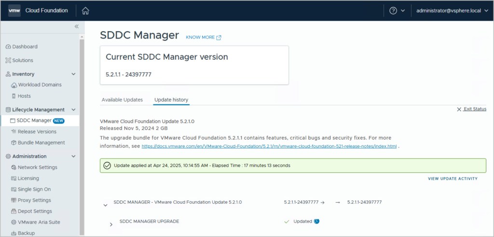The width and height of the screenshot is (494, 237).
Task: Open the help question mark menu
Action: [x=393, y=11]
